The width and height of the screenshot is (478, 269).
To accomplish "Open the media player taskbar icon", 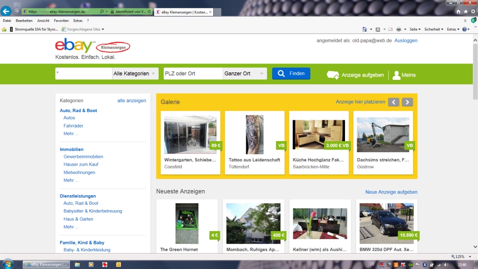I will (x=91, y=264).
